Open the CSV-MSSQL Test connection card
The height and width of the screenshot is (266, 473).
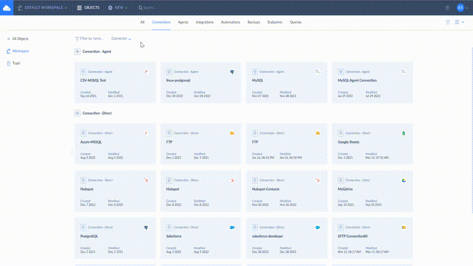pyautogui.click(x=115, y=83)
